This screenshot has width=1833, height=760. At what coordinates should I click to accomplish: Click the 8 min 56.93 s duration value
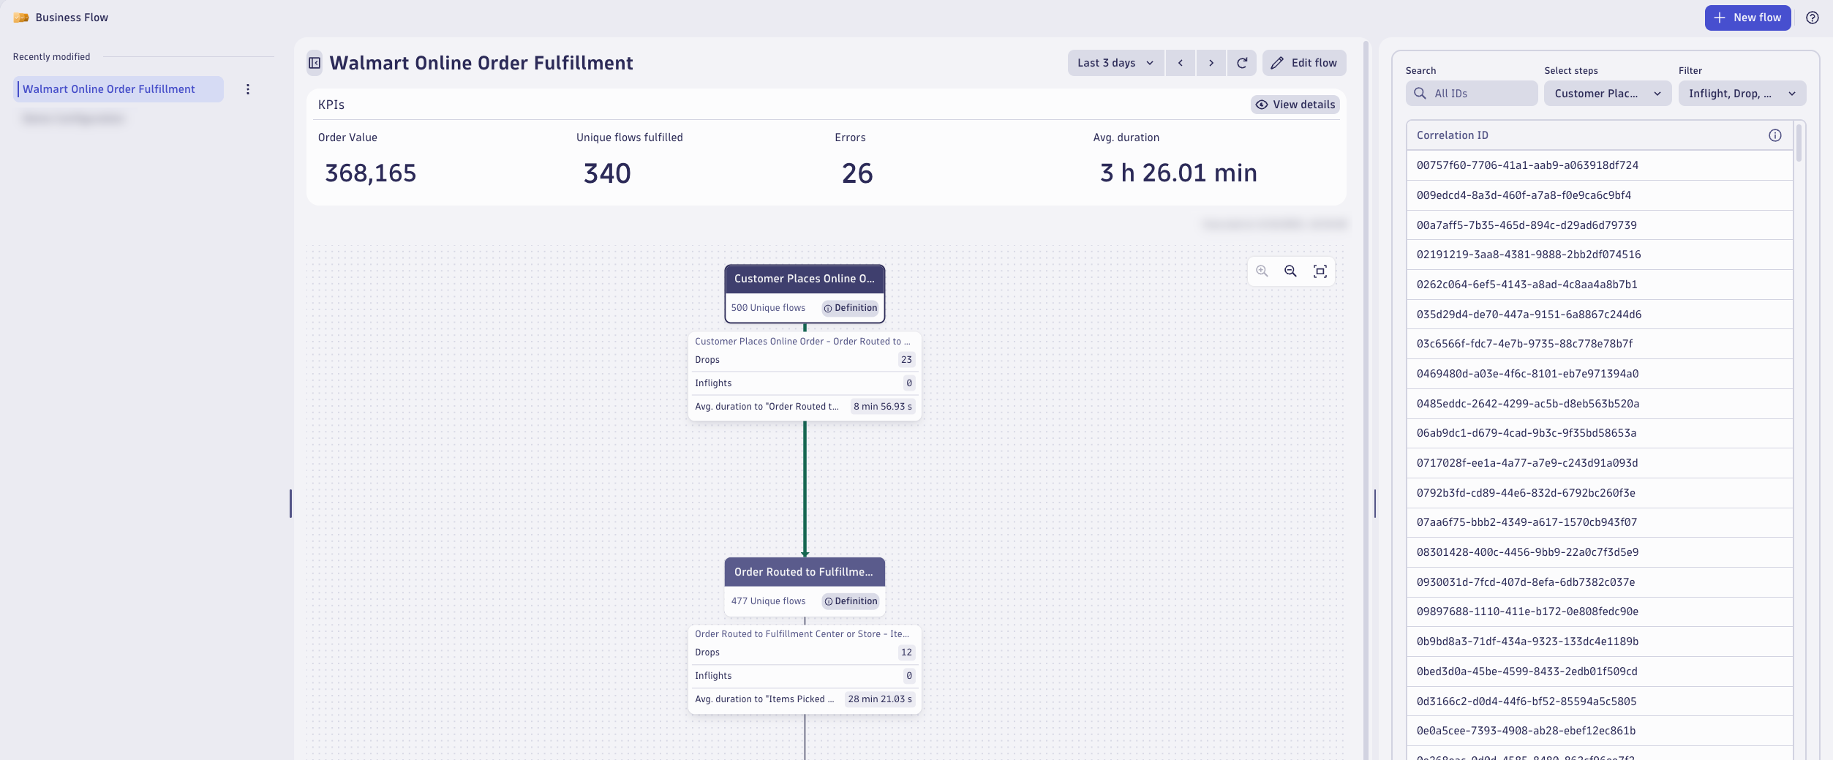coord(883,407)
